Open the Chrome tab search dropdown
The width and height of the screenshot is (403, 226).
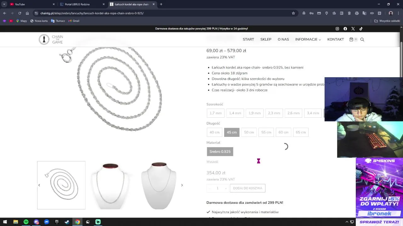point(4,4)
